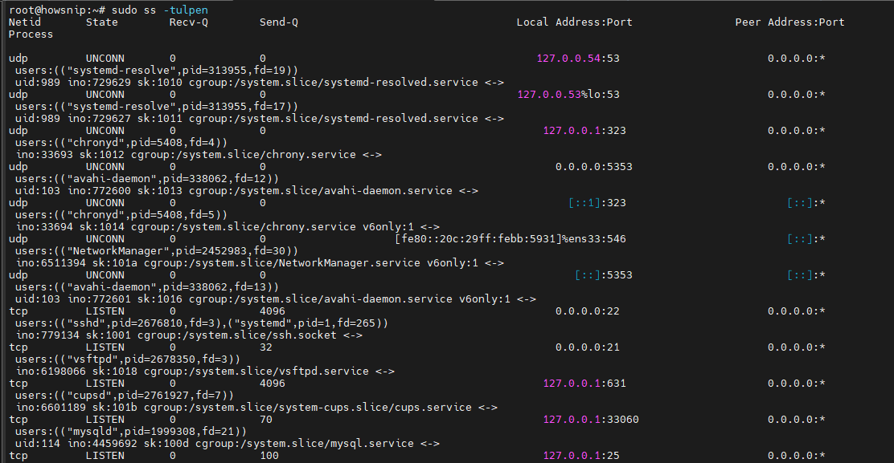Click LISTEN state in port 22 row

pyautogui.click(x=105, y=311)
